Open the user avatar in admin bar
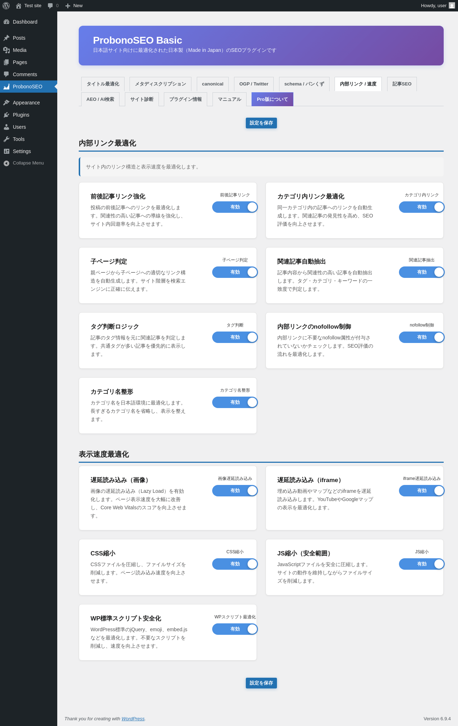The height and width of the screenshot is (726, 458). (x=452, y=6)
